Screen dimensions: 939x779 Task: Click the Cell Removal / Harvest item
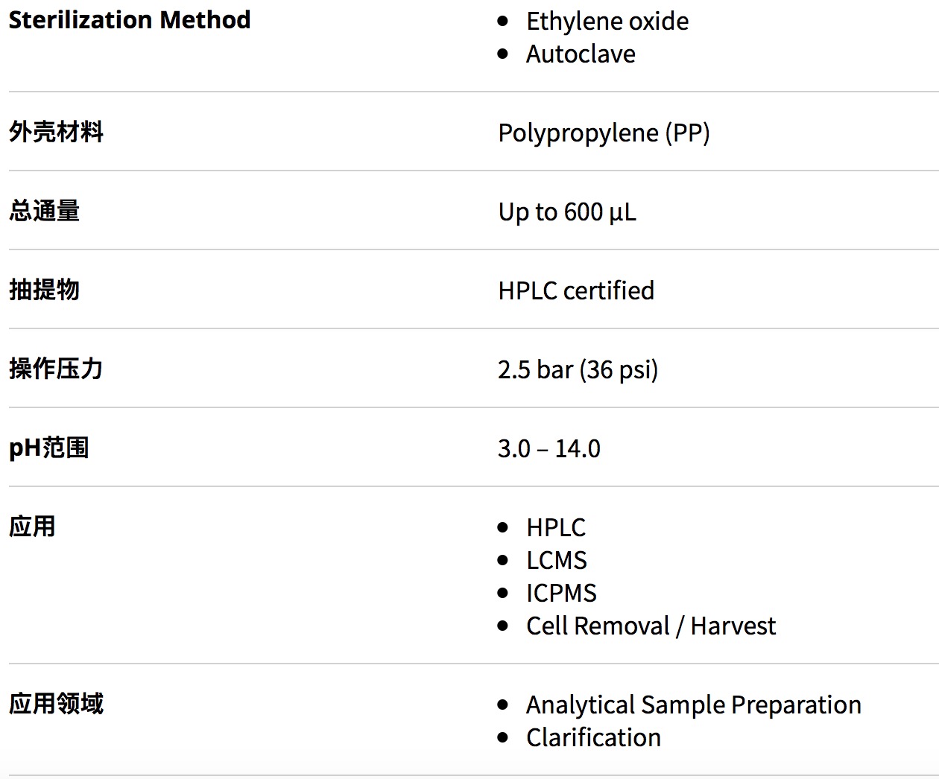651,626
